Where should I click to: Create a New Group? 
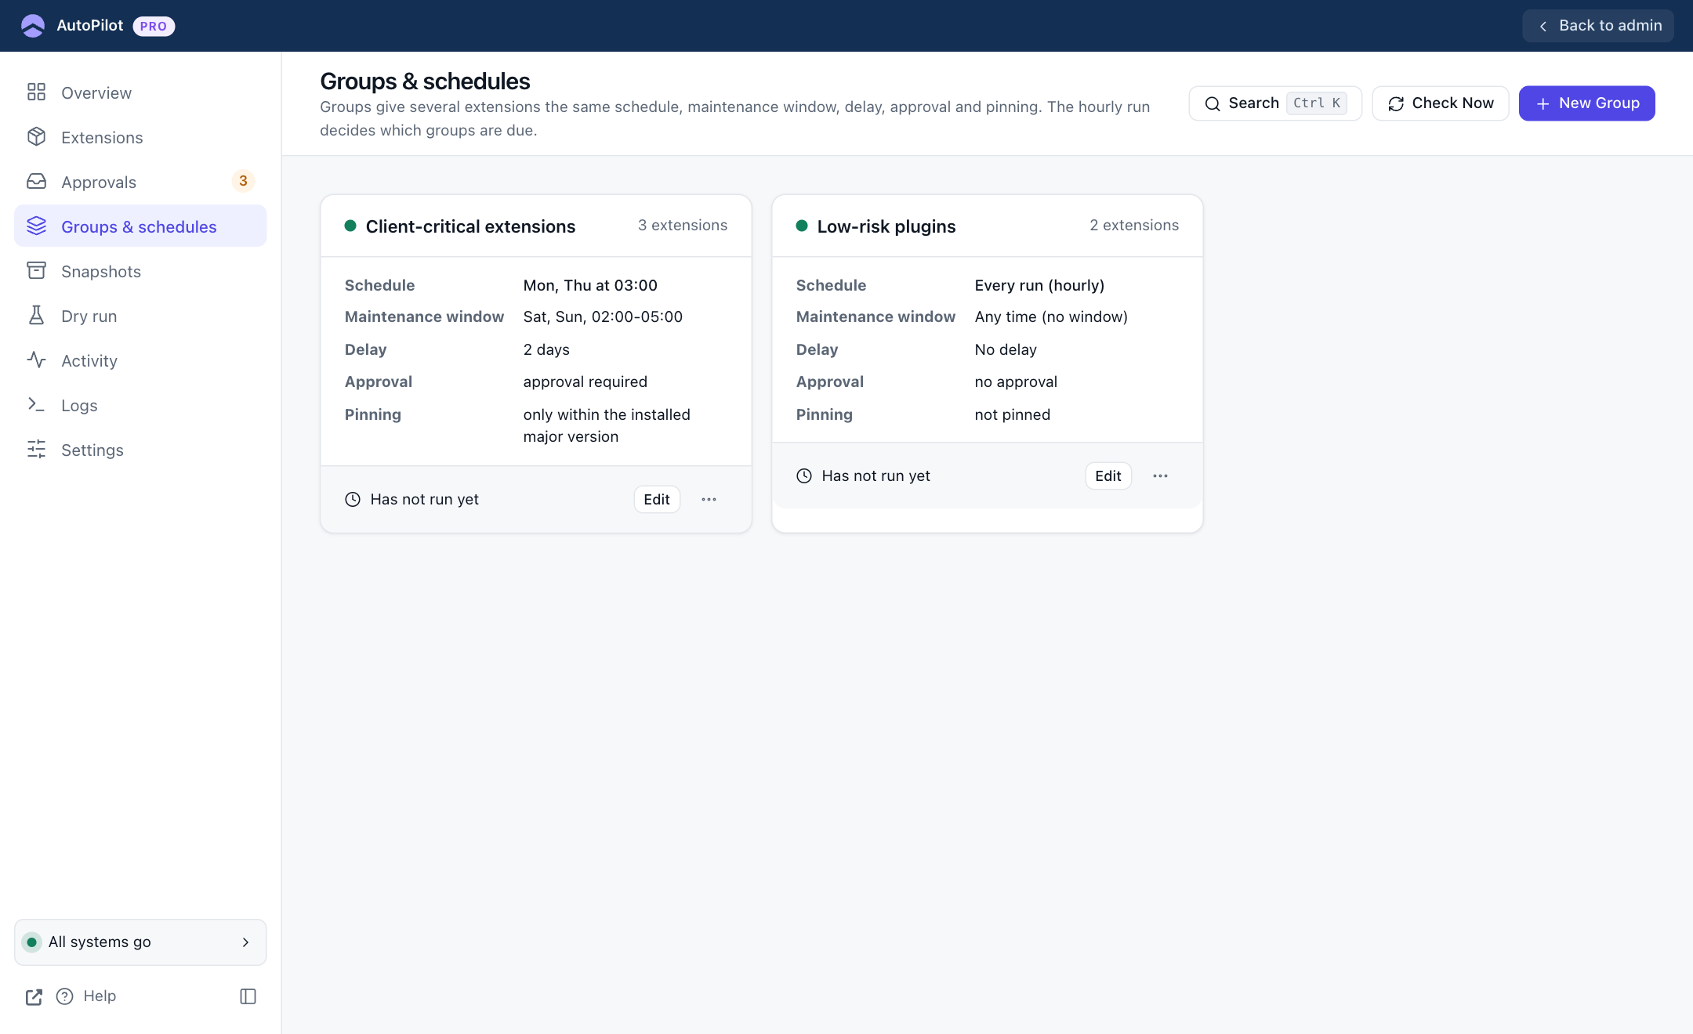[1587, 103]
